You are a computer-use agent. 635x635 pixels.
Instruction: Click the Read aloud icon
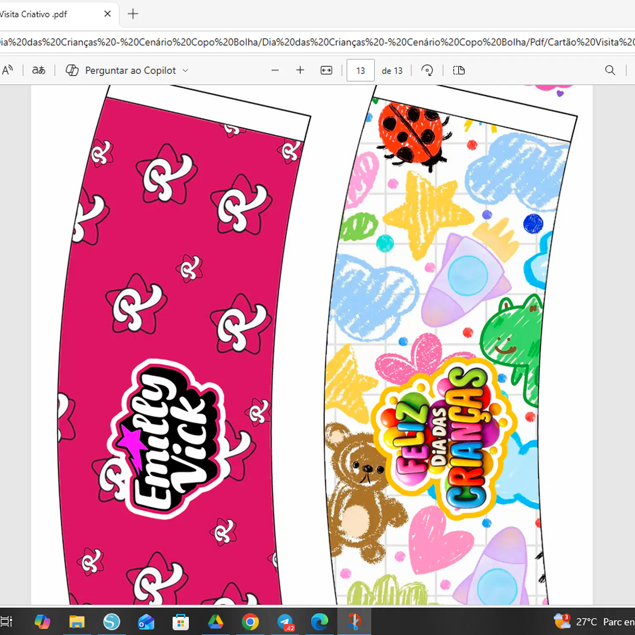8,70
